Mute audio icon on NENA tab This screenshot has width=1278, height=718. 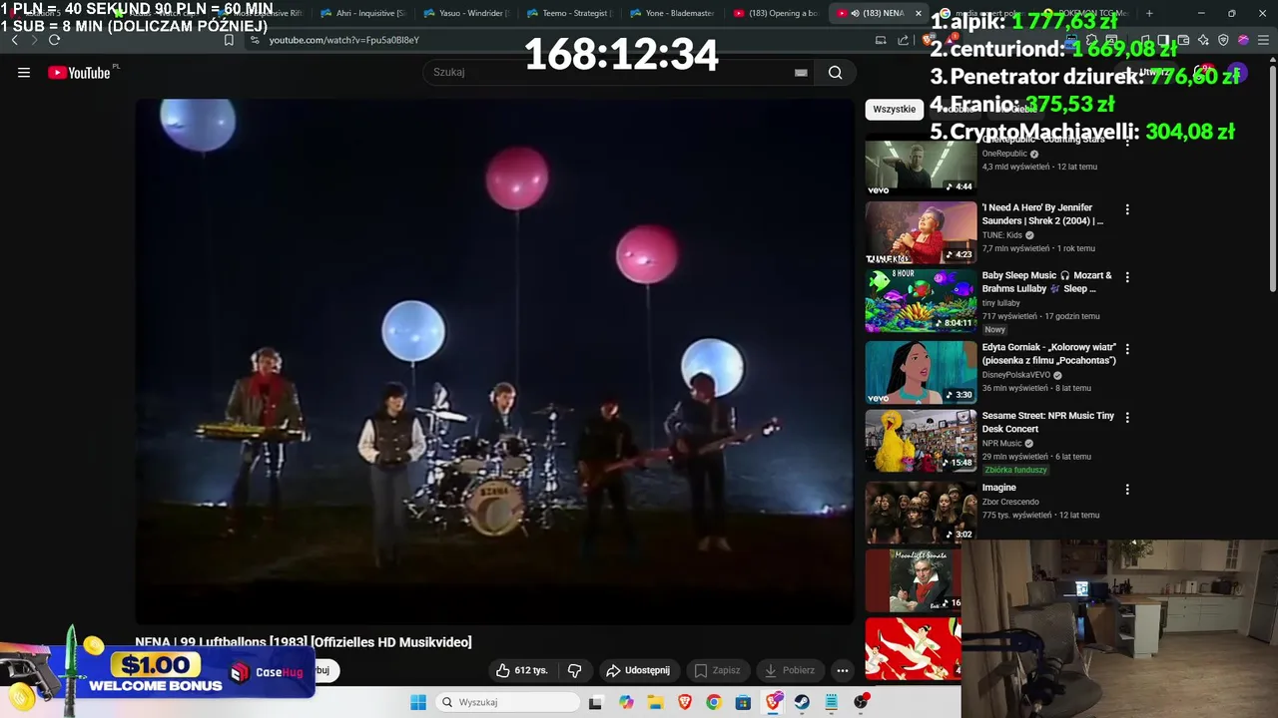854,13
